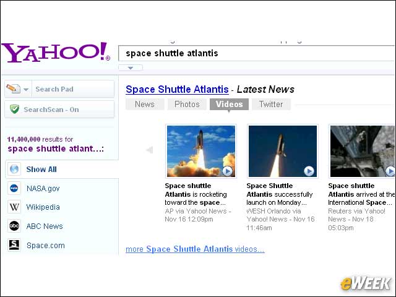Click the NASA logo icon
Viewport: 396px width, 297px height.
click(14, 188)
